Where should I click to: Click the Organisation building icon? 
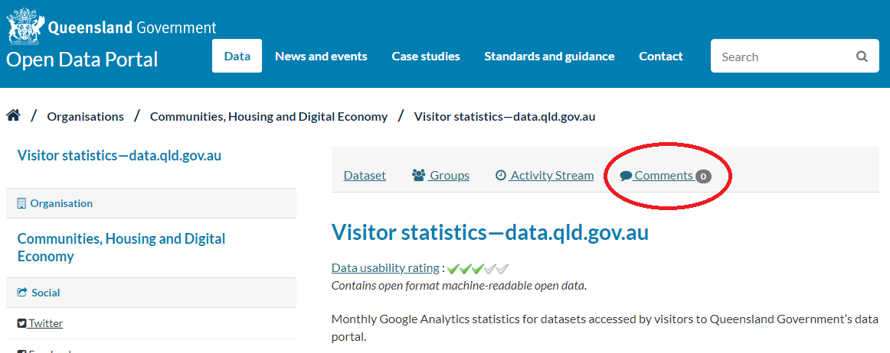(x=21, y=203)
